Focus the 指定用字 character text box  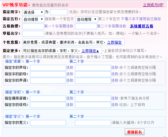point(59,12)
